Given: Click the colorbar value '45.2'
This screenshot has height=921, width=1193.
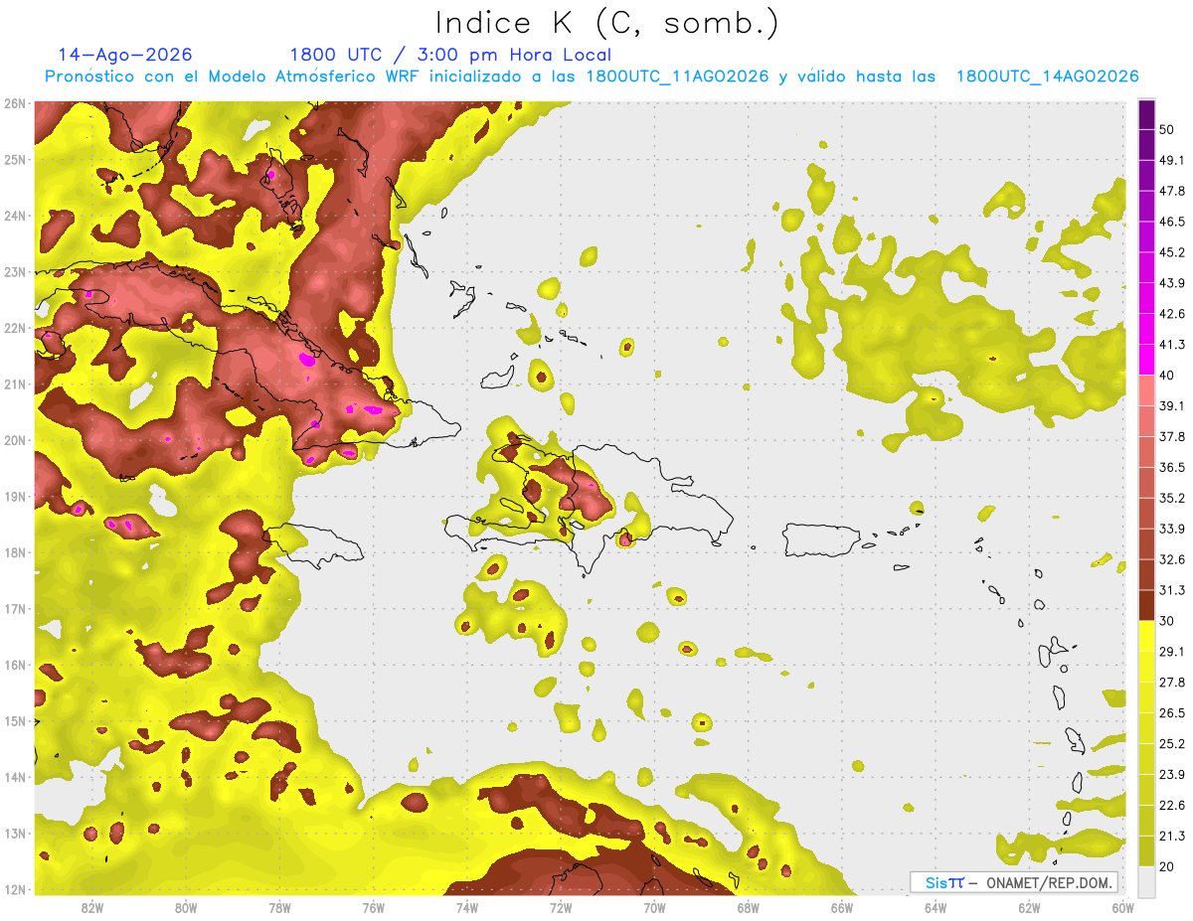Looking at the screenshot, I should tap(1171, 252).
